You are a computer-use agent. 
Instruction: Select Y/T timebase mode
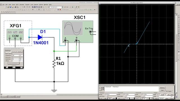click(101, 98)
